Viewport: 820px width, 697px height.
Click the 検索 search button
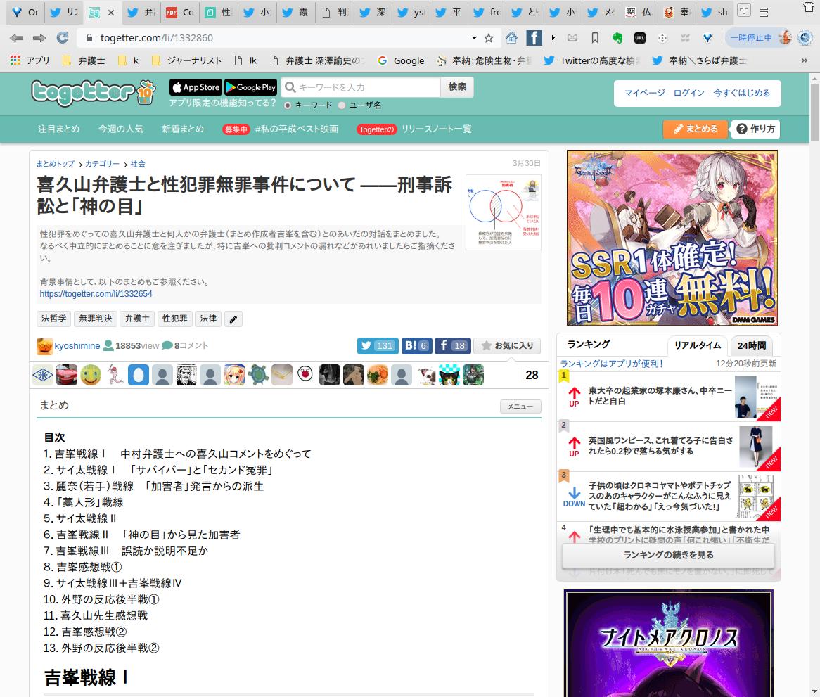[457, 87]
